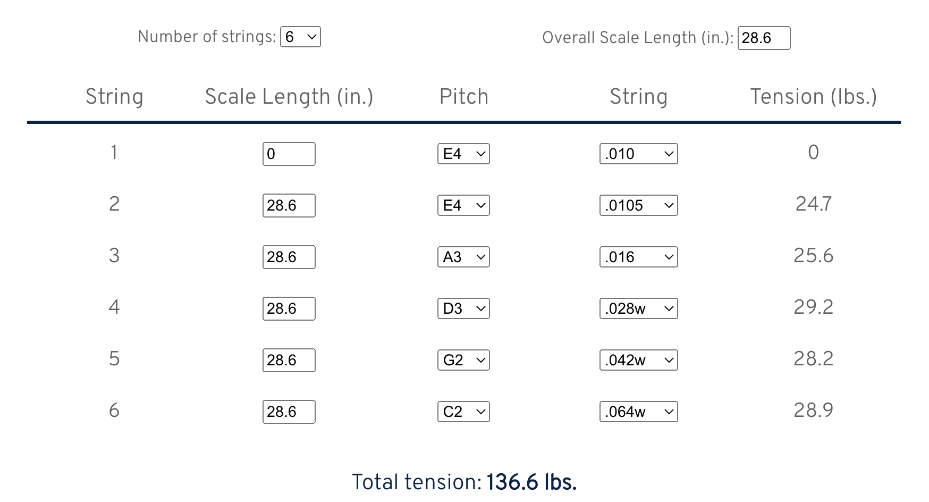Expand the .064w string gauge dropdown

(x=638, y=412)
